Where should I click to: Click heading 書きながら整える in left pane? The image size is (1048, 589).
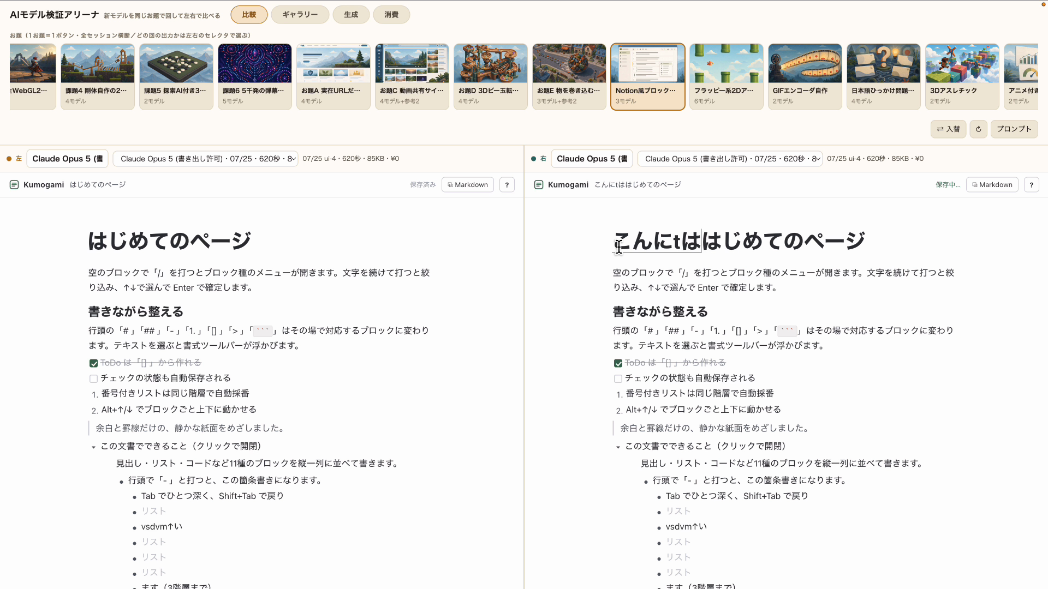point(136,311)
